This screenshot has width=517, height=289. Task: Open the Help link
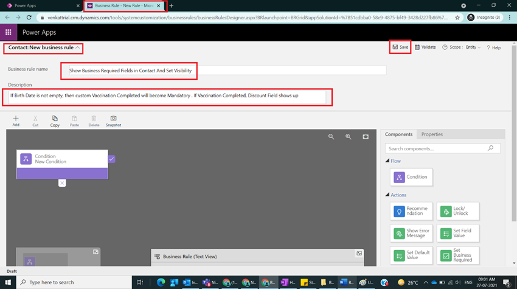pyautogui.click(x=494, y=47)
